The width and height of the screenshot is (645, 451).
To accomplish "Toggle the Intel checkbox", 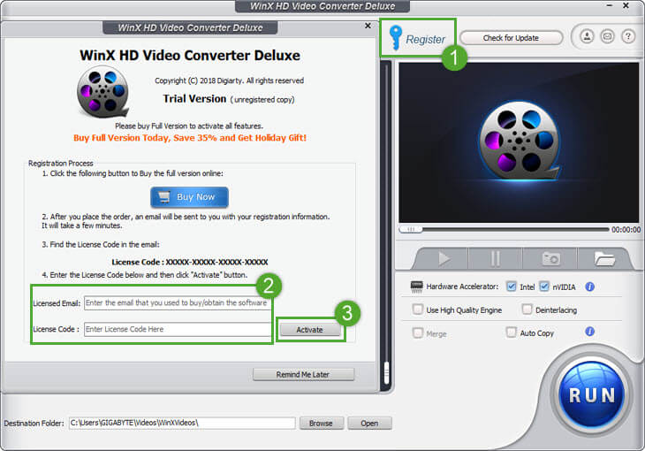I will click(x=512, y=287).
